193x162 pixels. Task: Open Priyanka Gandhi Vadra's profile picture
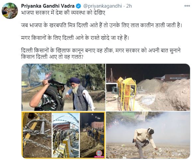tap(10, 11)
